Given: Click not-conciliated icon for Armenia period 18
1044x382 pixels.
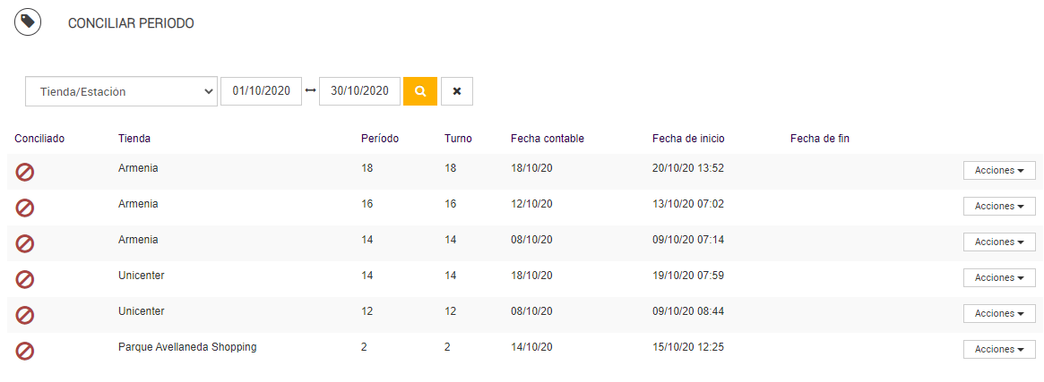Looking at the screenshot, I should click(25, 172).
